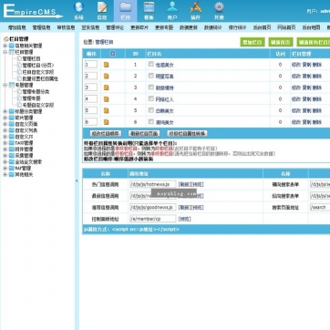
Task: Expand the 信息相关管理 tree node
Action: pyautogui.click(x=5, y=46)
